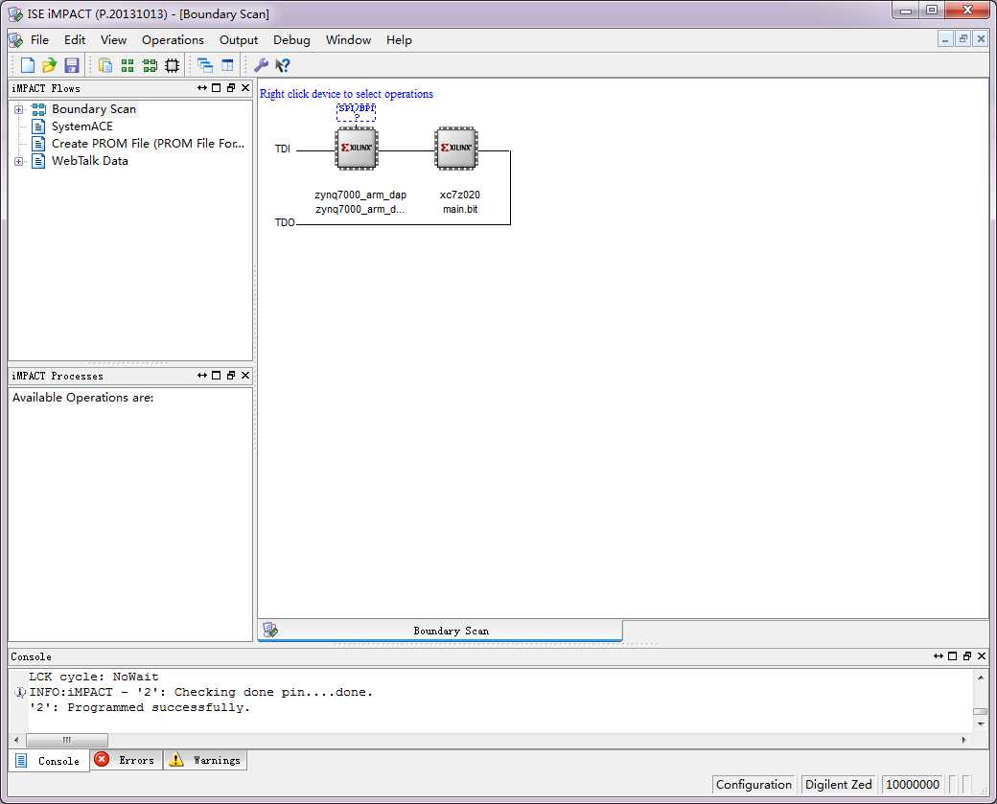Open the Edit menu
This screenshot has width=997, height=804.
coord(75,40)
